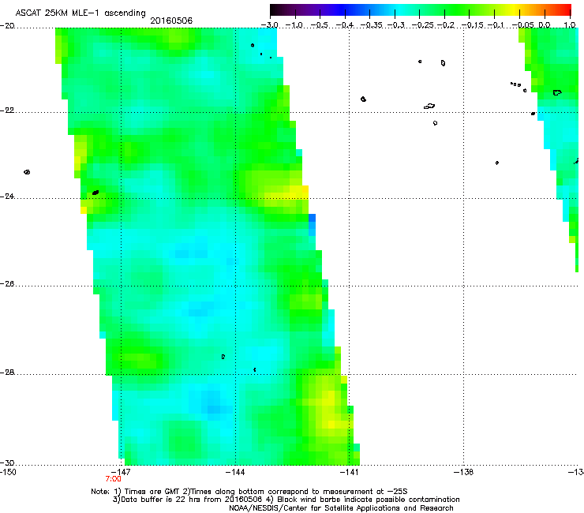Viewport: 584px width, 513px height.
Task: Click the -0.4 color scale label
Action: (x=345, y=25)
